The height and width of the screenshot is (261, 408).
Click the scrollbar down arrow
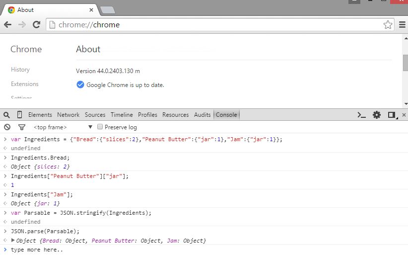click(406, 104)
